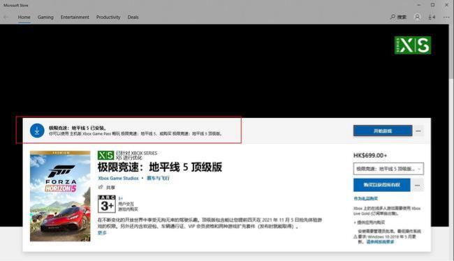454x261 pixels.
Task: Expand the game edition dropdown
Action: click(388, 169)
